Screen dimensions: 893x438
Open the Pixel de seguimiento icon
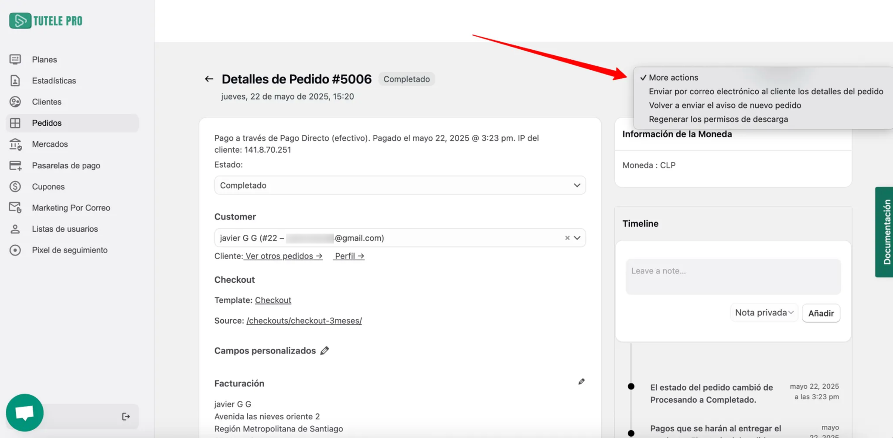[x=15, y=250]
